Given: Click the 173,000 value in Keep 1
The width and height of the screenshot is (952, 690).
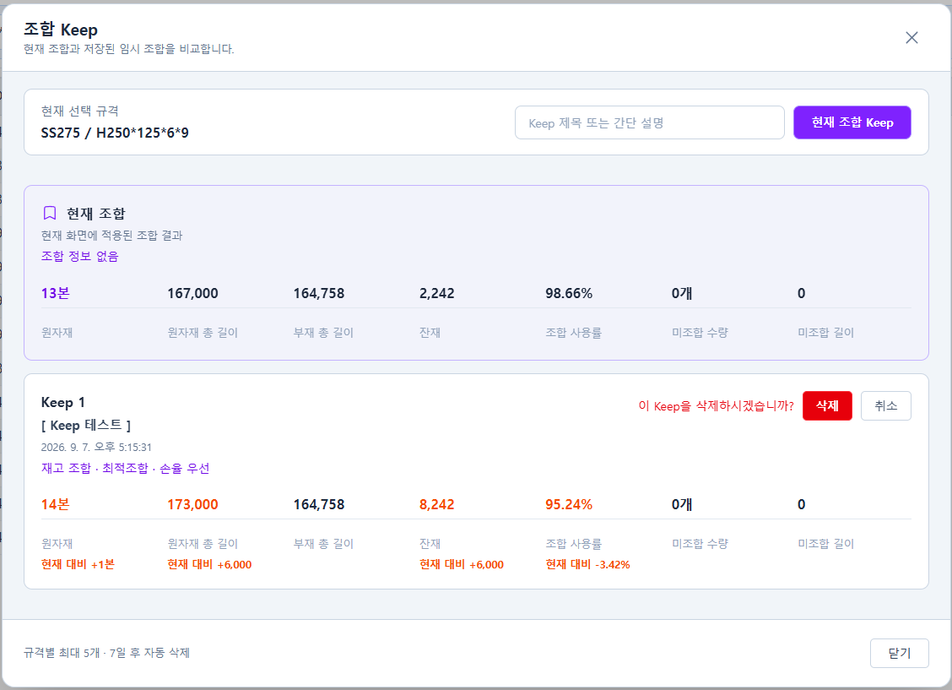Looking at the screenshot, I should 192,505.
